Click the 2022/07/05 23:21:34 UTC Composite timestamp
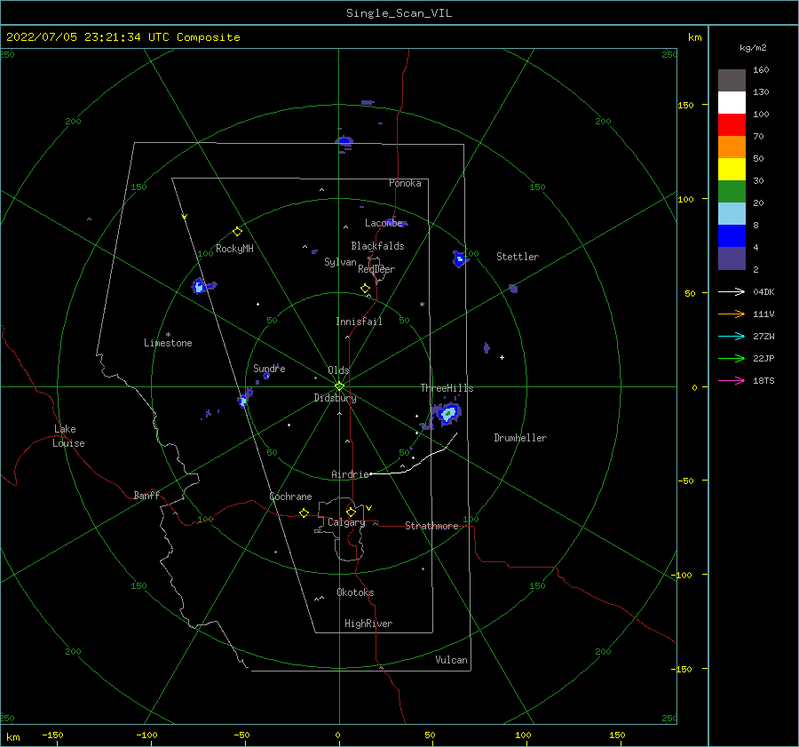The height and width of the screenshot is (747, 799). point(123,37)
